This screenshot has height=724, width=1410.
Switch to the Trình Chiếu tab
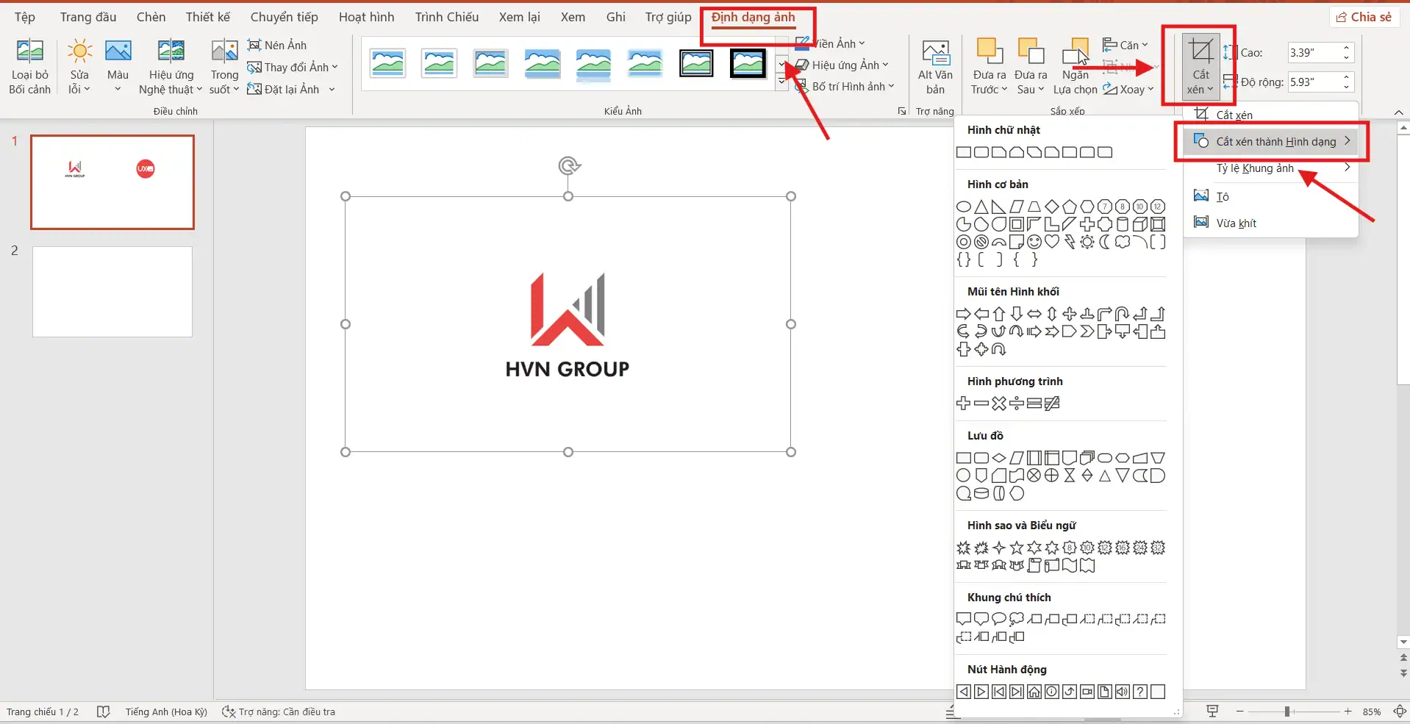coord(445,16)
